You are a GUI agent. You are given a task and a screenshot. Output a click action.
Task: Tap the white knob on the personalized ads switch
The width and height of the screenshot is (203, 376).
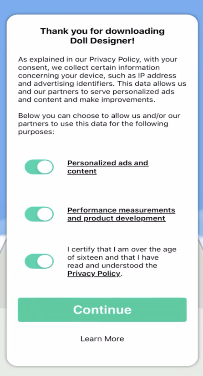[x=45, y=167]
